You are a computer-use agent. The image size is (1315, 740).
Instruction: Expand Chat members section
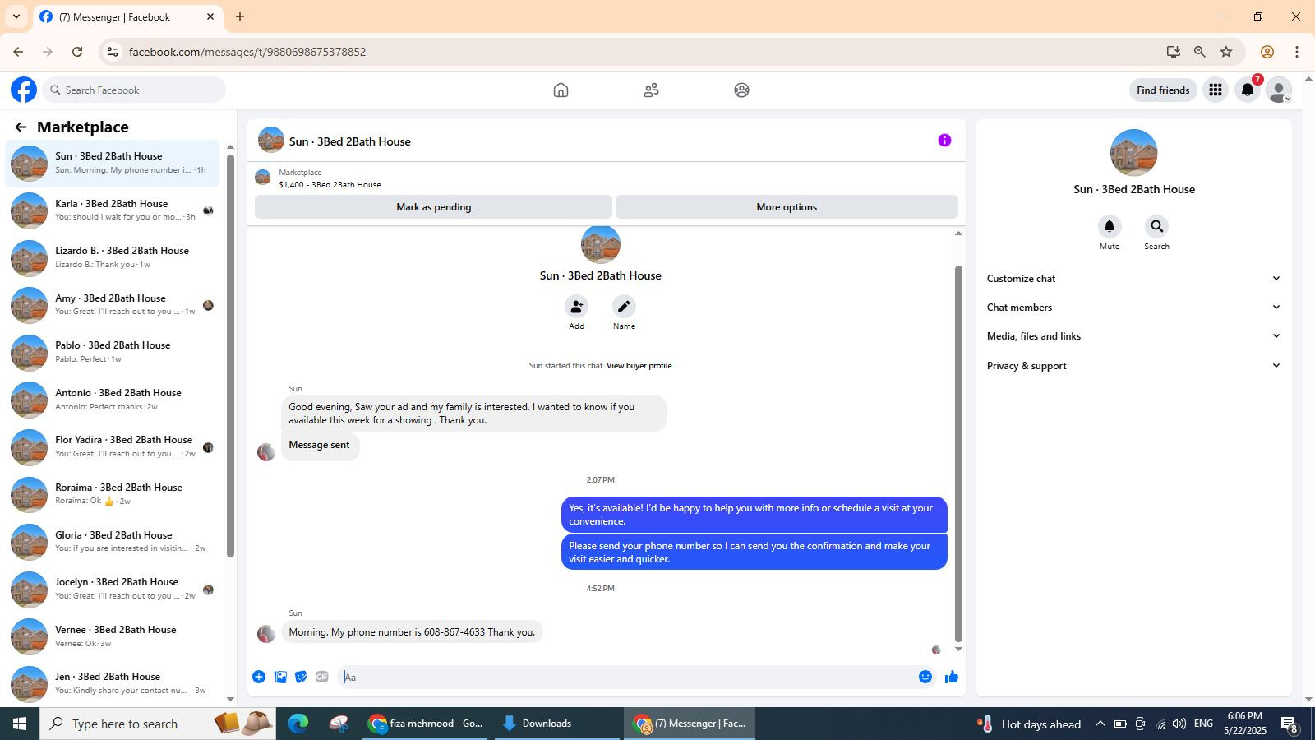(x=1133, y=308)
